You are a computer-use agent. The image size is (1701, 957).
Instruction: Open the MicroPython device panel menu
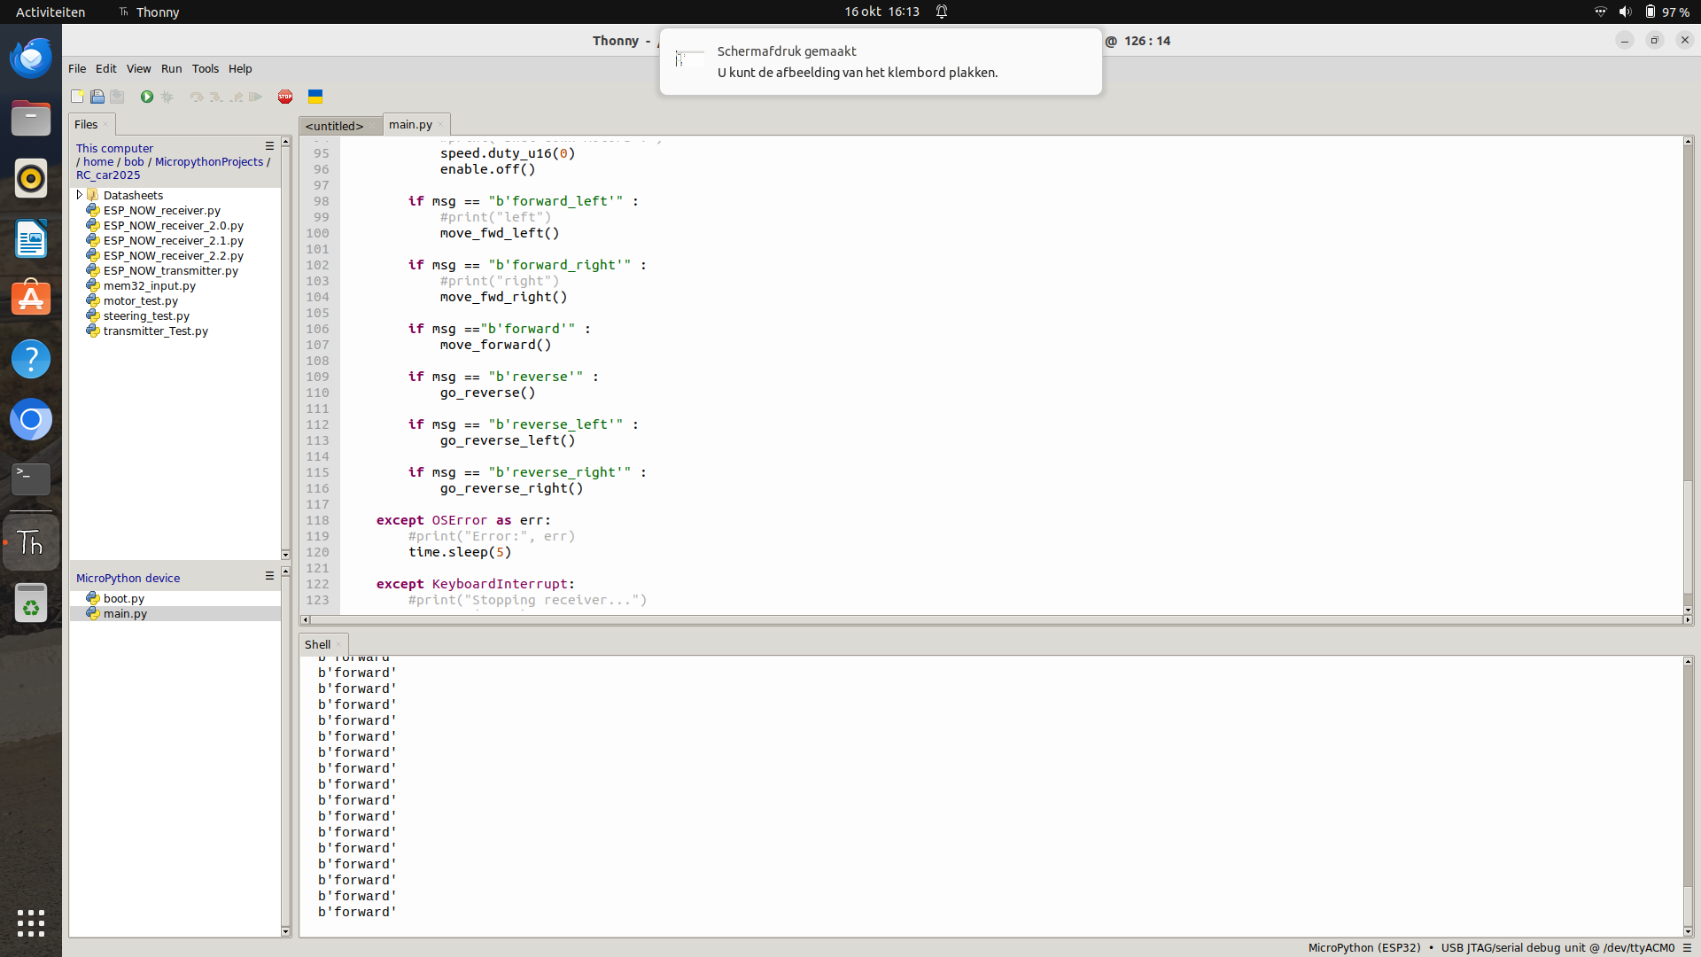tap(269, 576)
